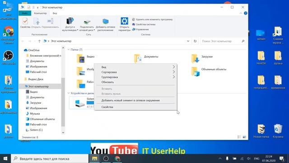The image size is (289, 163).
Task: Expand address bar history dropdown
Action: click(x=188, y=41)
